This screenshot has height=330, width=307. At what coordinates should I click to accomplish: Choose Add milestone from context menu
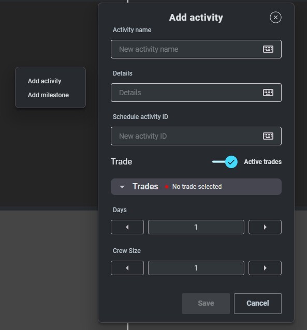[48, 95]
